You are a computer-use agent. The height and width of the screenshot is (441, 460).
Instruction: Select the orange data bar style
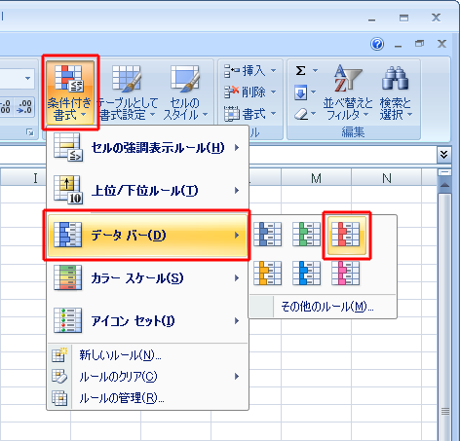click(267, 274)
